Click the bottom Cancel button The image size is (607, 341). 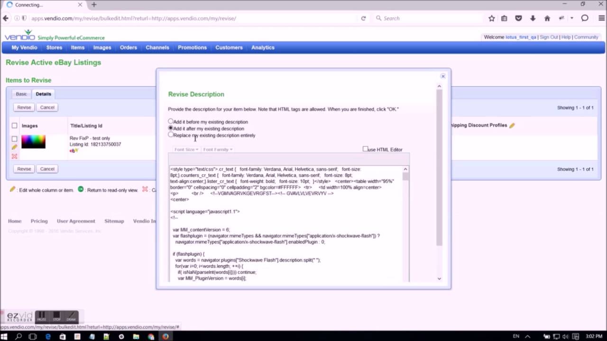(47, 169)
